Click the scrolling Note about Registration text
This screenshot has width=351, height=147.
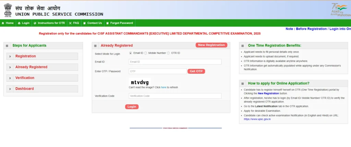[x=318, y=29]
